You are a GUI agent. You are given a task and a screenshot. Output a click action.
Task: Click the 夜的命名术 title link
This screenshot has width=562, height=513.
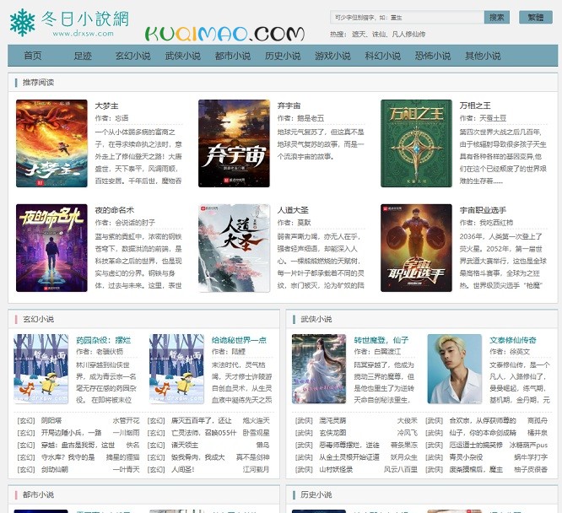pos(114,210)
